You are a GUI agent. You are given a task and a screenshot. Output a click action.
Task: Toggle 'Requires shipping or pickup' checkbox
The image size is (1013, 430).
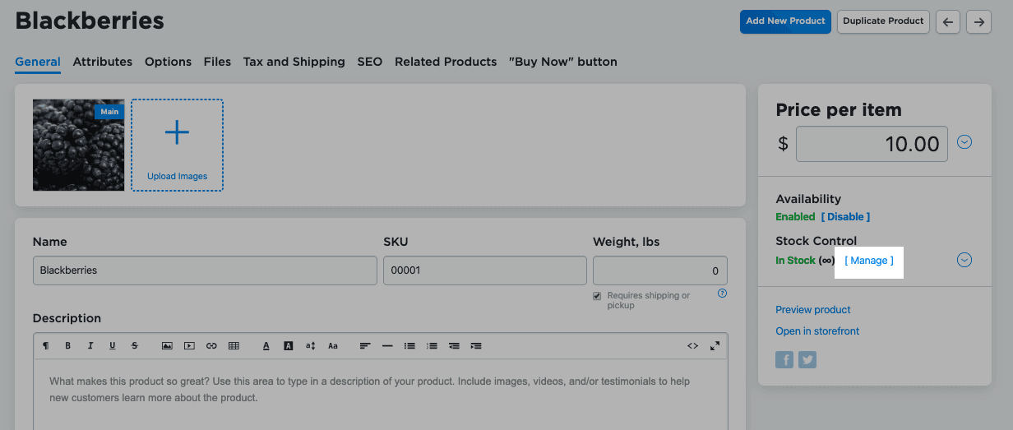pyautogui.click(x=597, y=296)
